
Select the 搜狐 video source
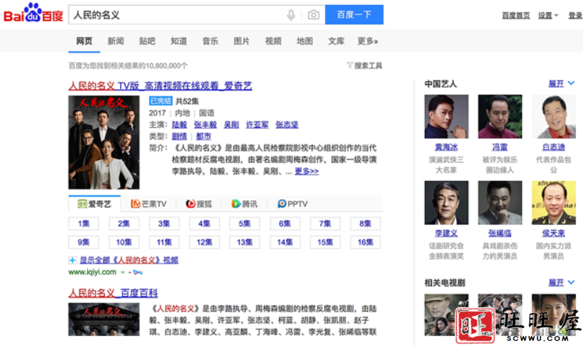(198, 204)
